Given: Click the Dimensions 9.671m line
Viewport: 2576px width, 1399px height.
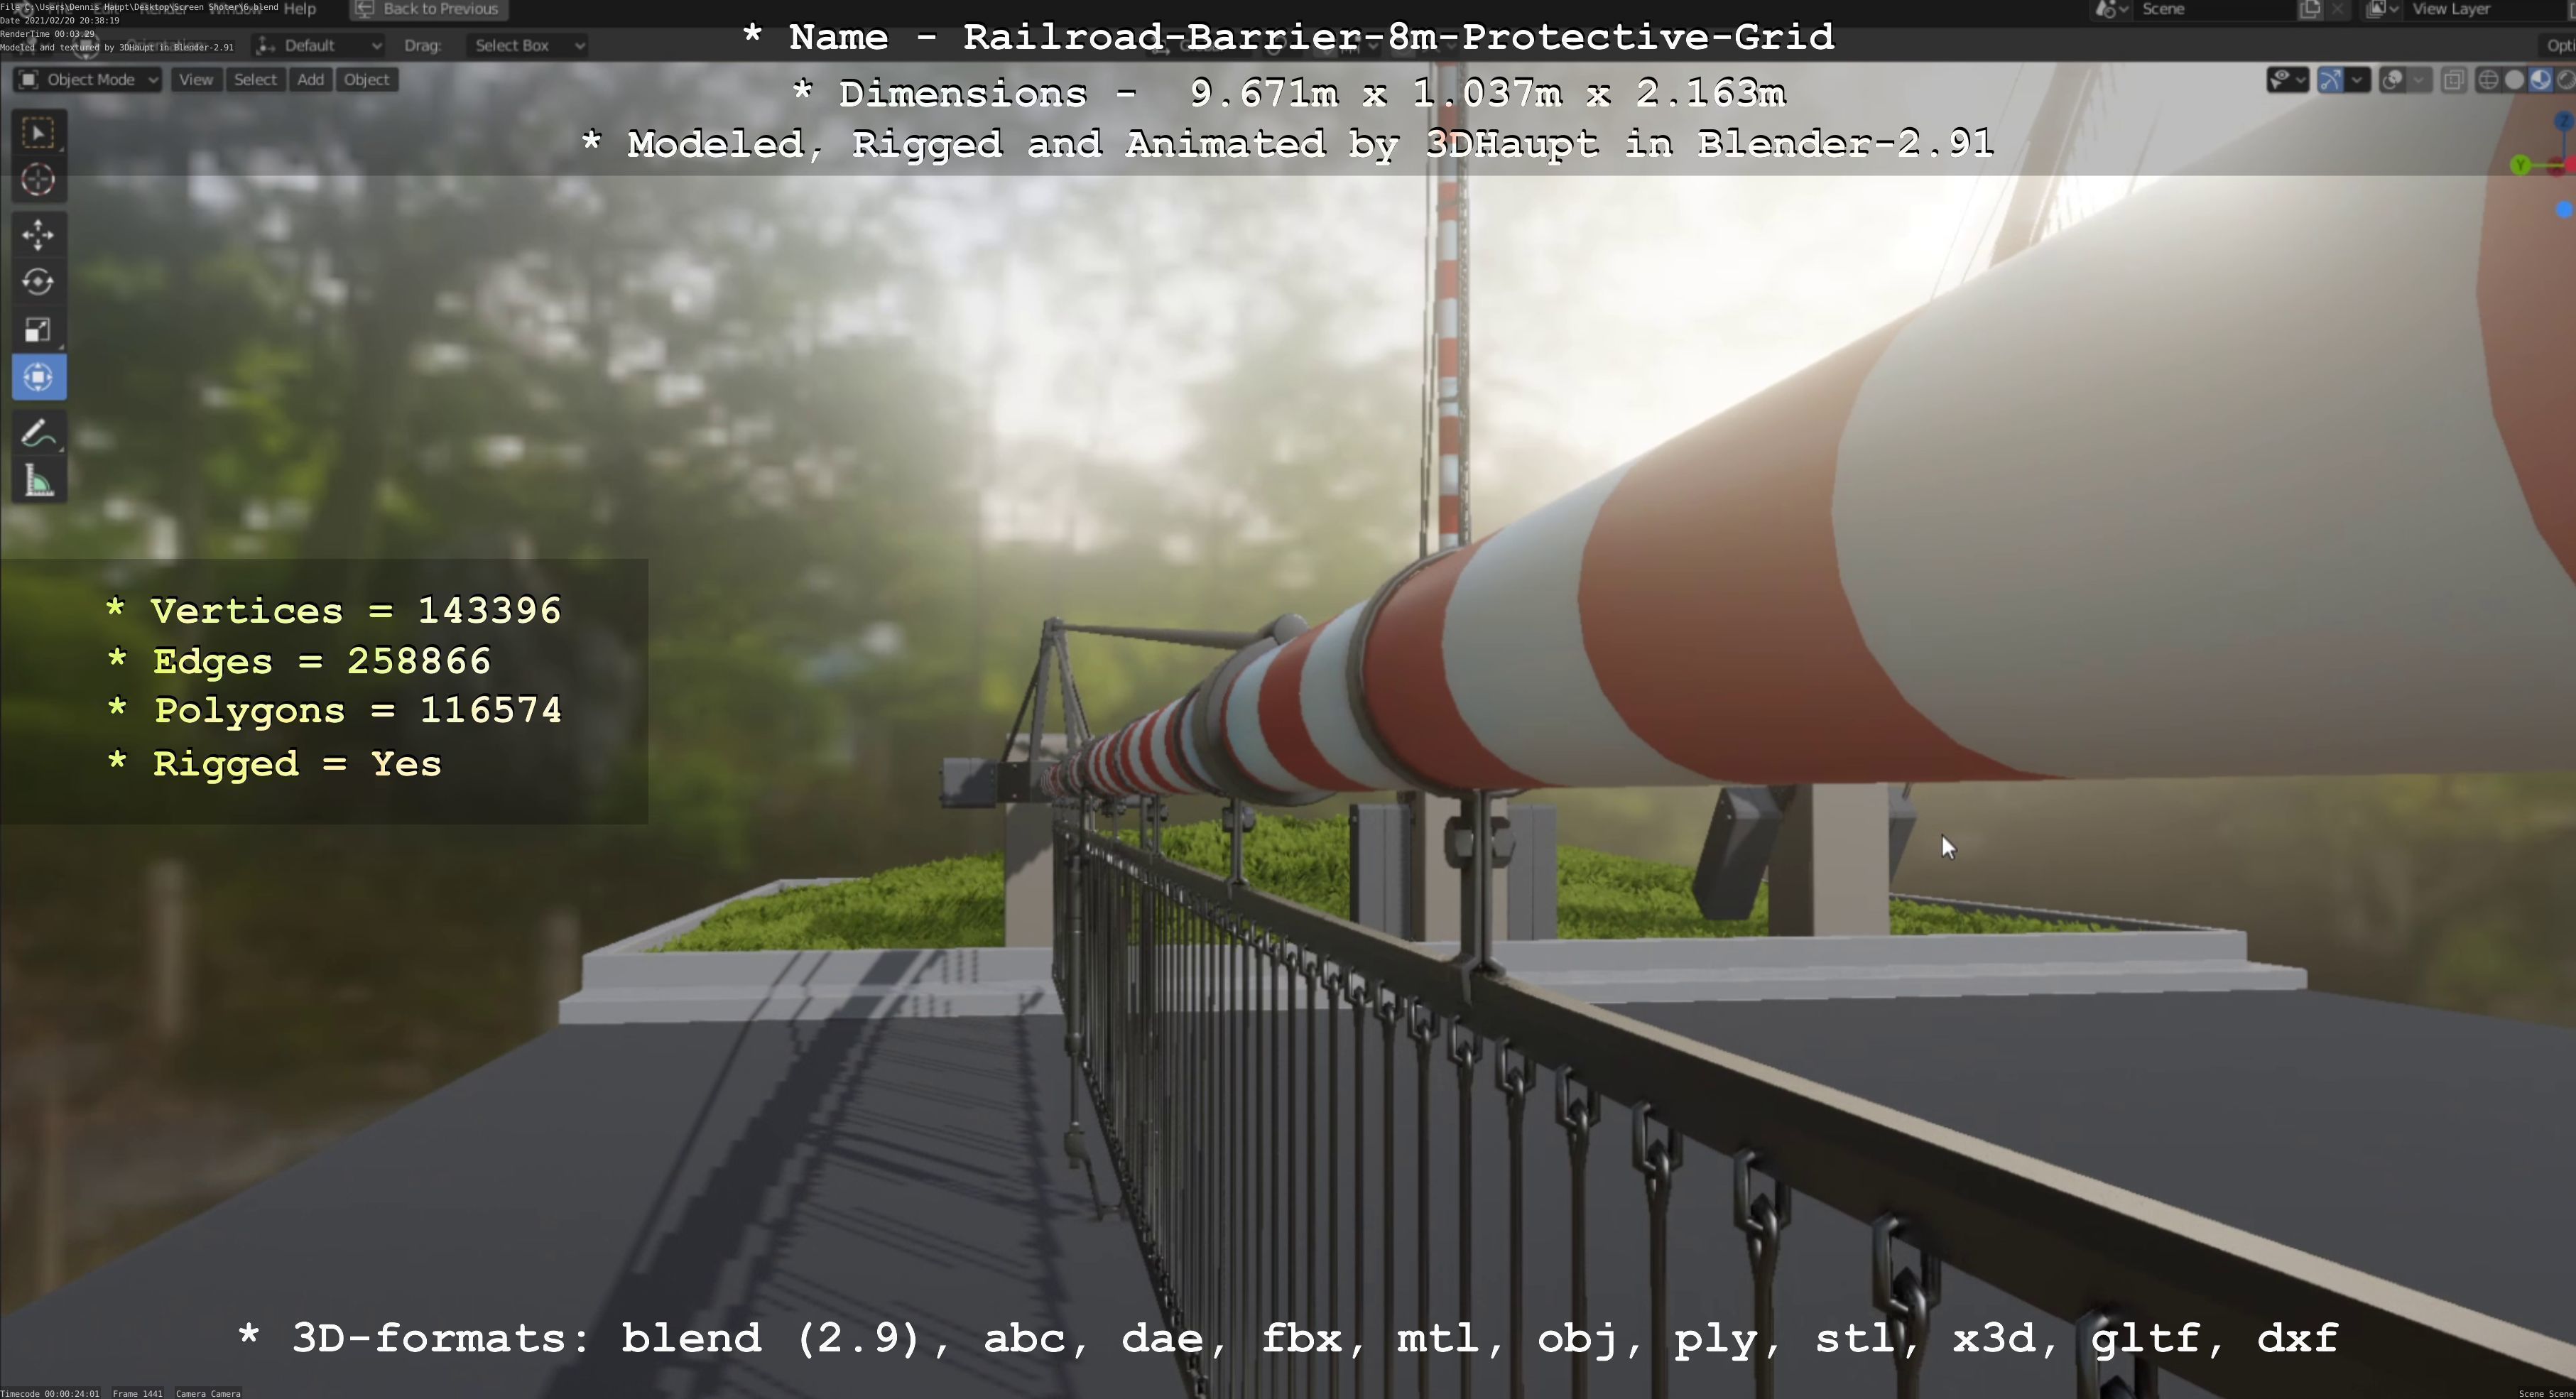Looking at the screenshot, I should (x=1288, y=93).
